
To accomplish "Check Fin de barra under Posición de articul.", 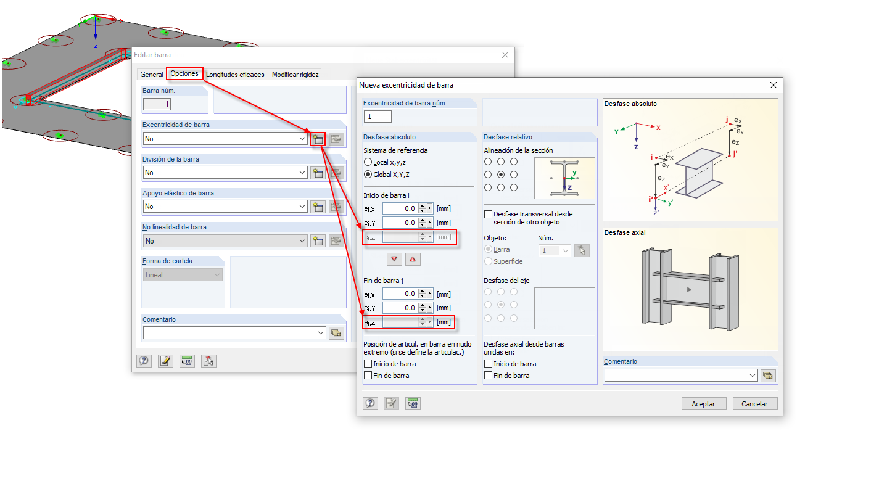I will coord(368,376).
